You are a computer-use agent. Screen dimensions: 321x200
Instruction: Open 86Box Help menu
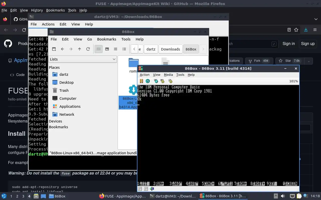pyautogui.click(x=191, y=75)
